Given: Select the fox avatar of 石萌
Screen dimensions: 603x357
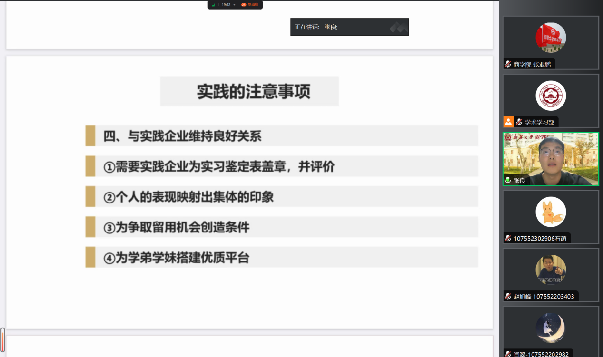Looking at the screenshot, I should point(551,212).
